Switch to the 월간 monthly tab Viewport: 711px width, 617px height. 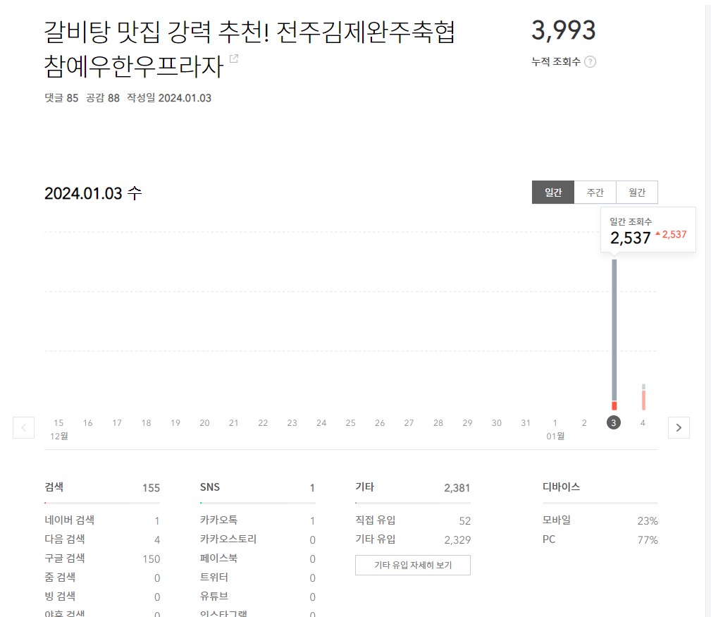pyautogui.click(x=637, y=193)
